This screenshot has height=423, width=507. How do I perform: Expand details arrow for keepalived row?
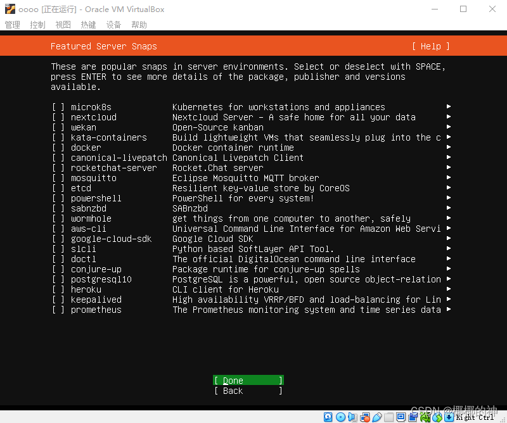(449, 299)
